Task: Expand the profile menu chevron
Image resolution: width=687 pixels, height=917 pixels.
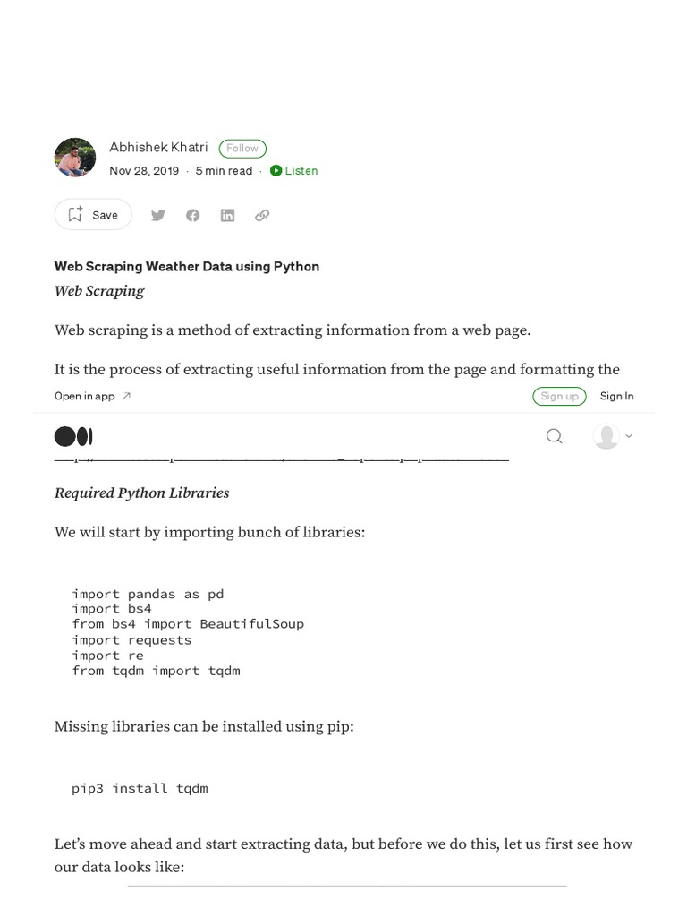Action: click(x=629, y=436)
